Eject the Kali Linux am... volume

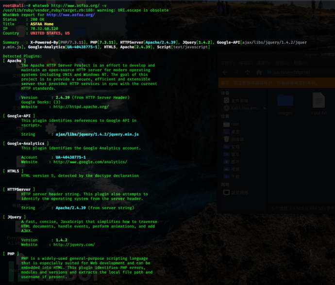click(265, 108)
